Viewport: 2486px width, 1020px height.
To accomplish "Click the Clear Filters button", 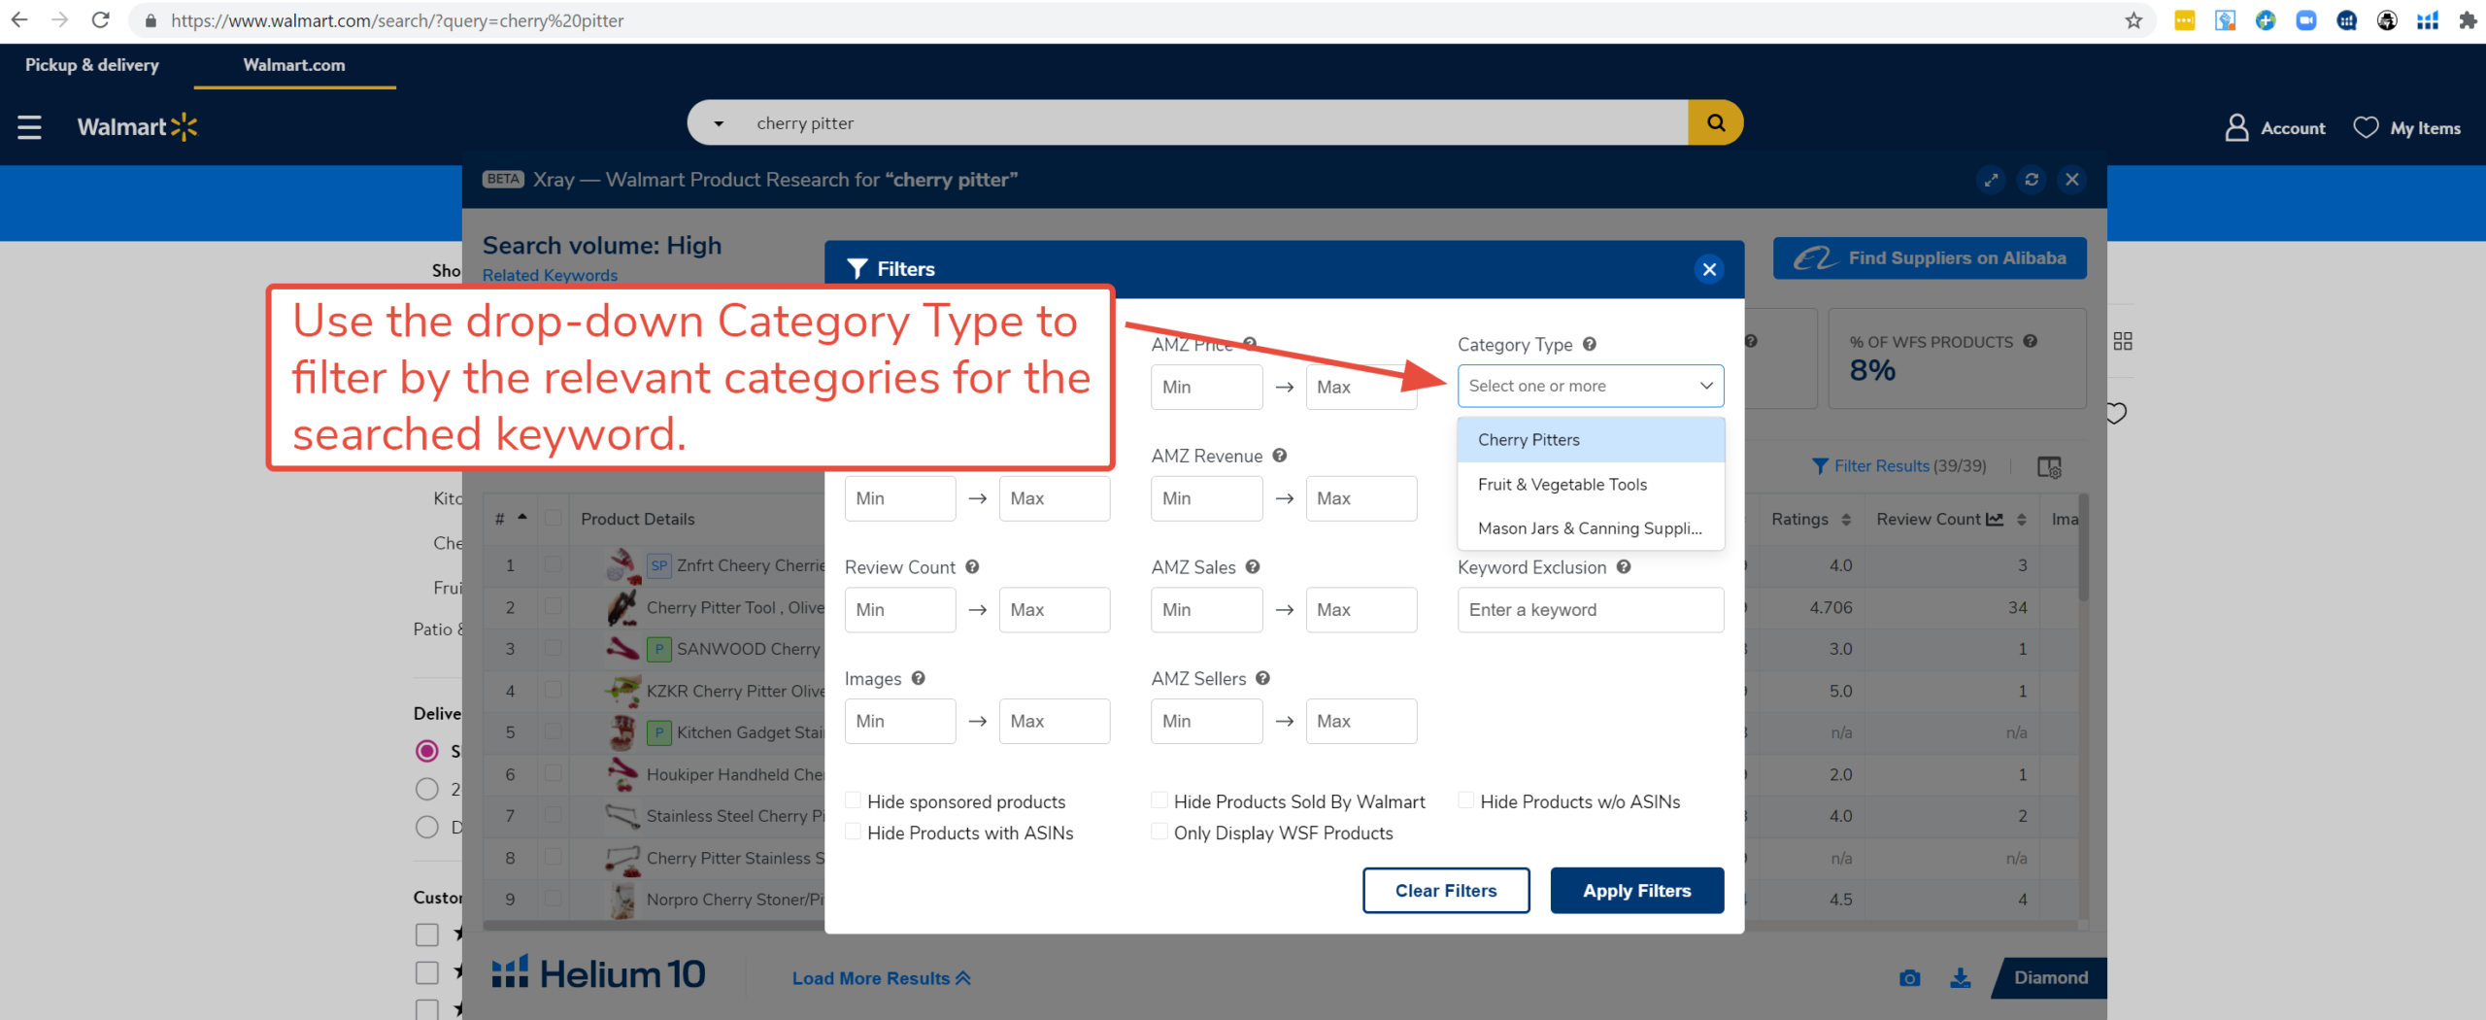I will click(x=1445, y=890).
